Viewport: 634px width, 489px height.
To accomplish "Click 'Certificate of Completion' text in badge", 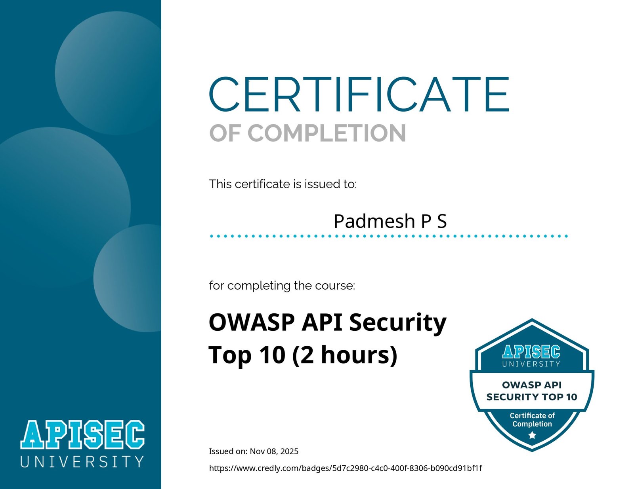I will [532, 420].
